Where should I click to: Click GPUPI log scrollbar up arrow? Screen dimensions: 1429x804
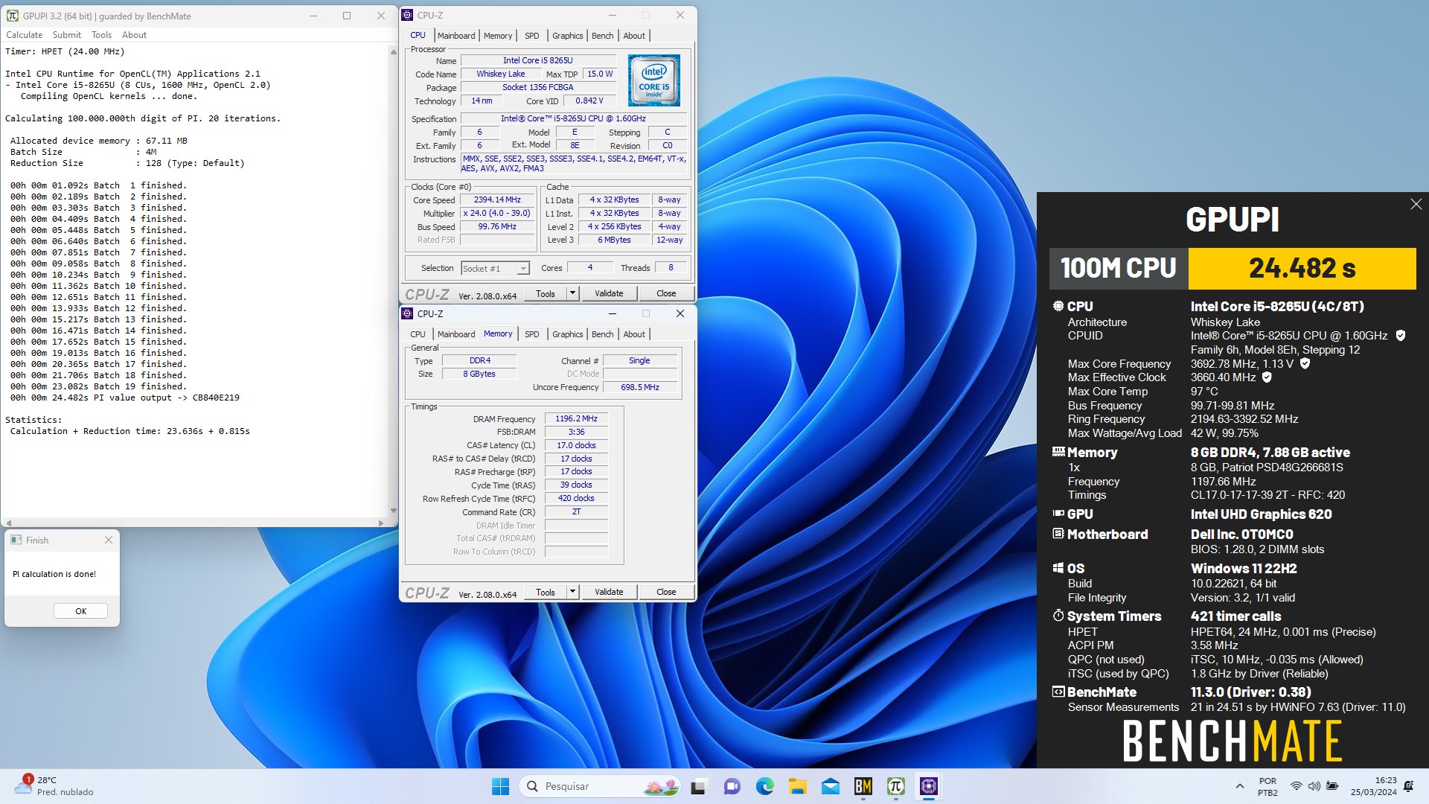pos(393,51)
